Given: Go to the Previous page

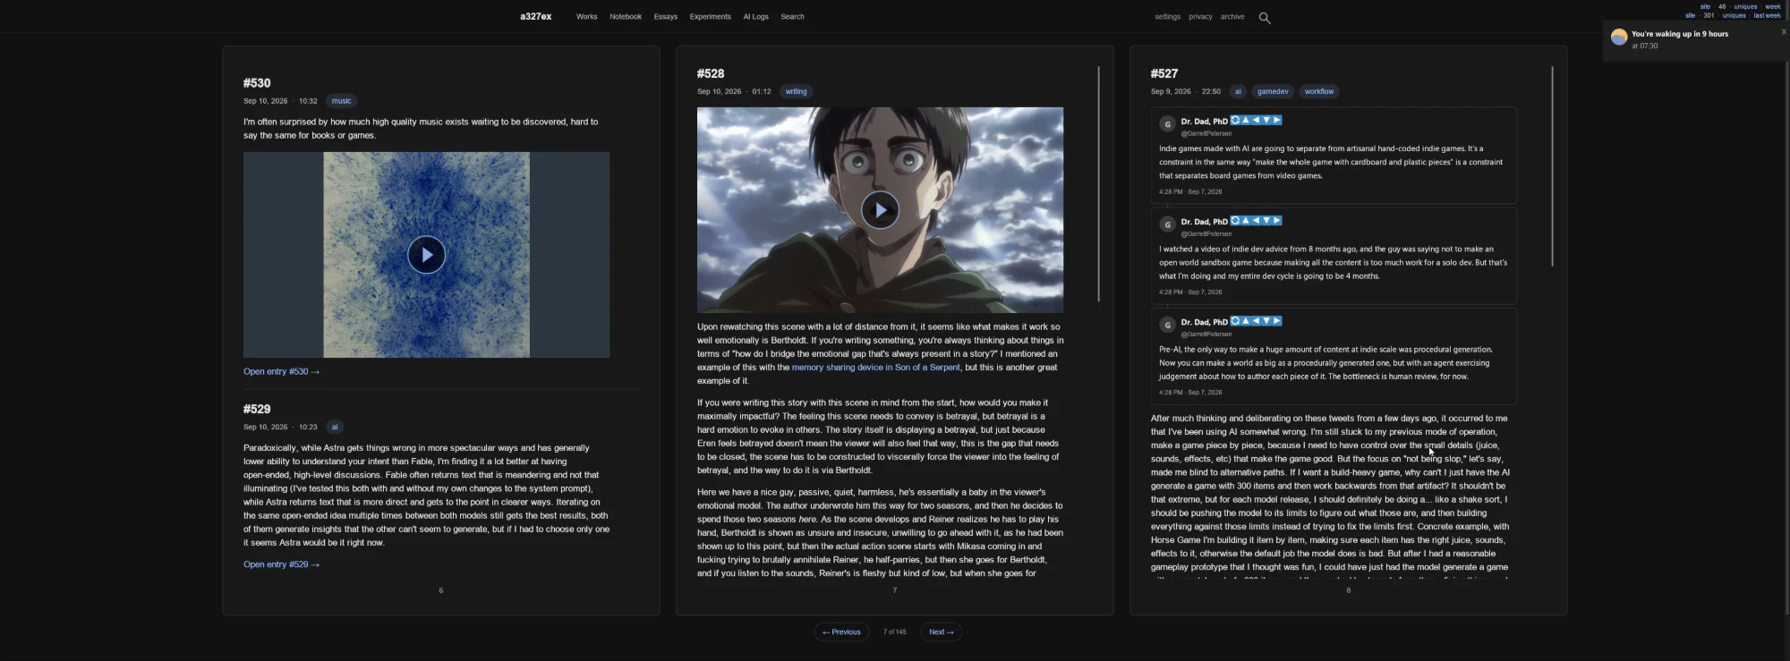Looking at the screenshot, I should (x=841, y=631).
